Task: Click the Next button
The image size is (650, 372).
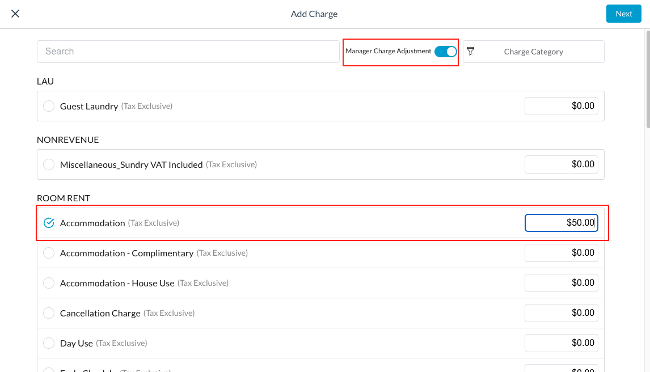Action: 623,14
